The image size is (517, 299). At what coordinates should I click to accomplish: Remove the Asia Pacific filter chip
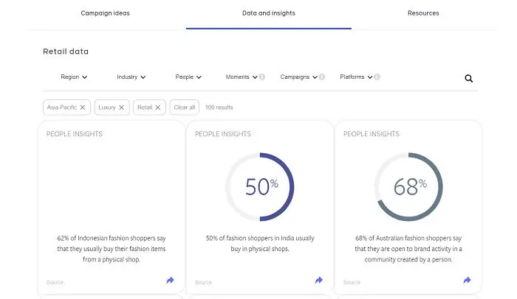(x=83, y=108)
